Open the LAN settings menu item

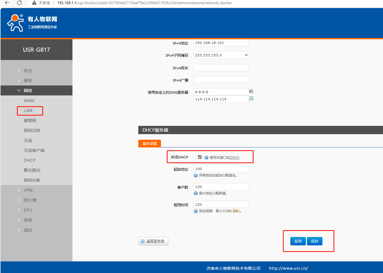tap(28, 111)
